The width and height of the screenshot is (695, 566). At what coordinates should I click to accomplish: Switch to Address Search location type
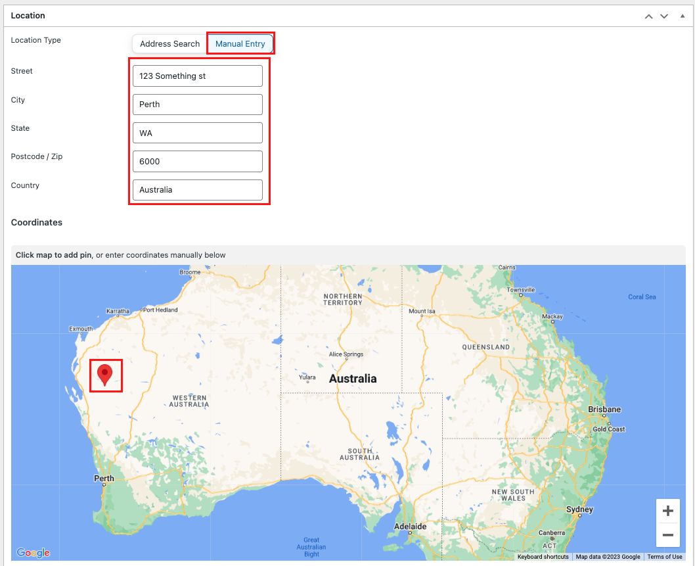coord(169,44)
